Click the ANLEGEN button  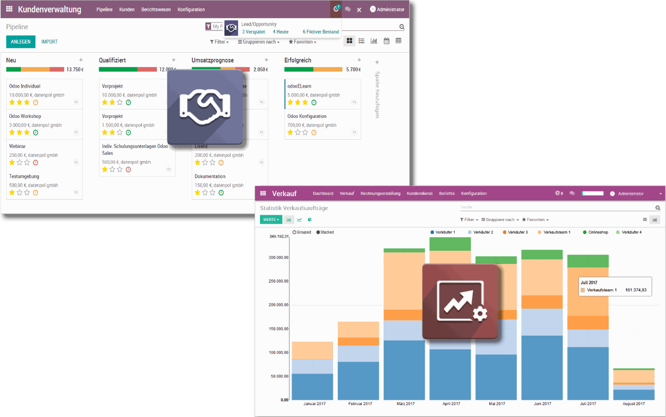[x=21, y=42]
